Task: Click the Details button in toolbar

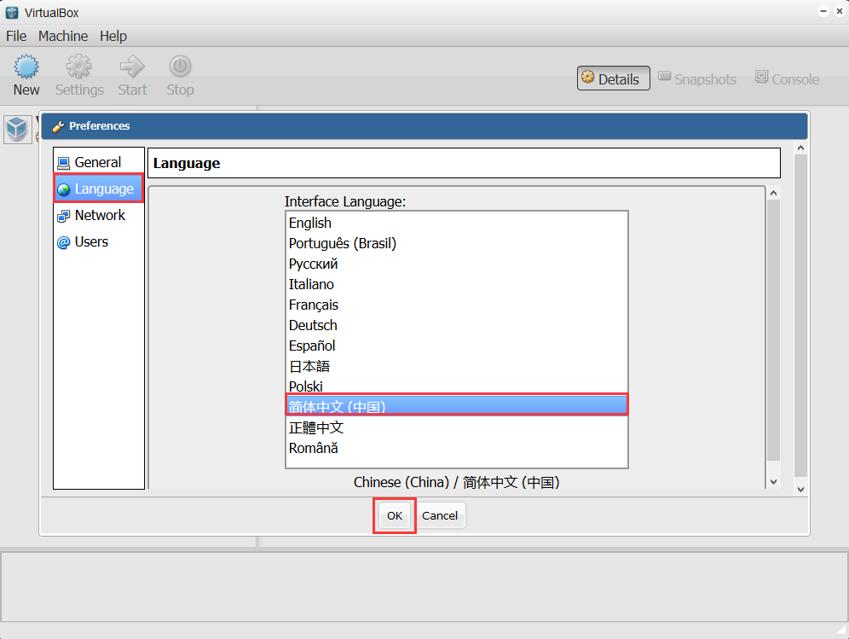Action: [614, 78]
